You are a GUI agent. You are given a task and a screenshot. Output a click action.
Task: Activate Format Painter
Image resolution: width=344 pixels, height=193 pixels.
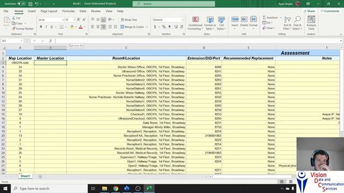pos(23,28)
